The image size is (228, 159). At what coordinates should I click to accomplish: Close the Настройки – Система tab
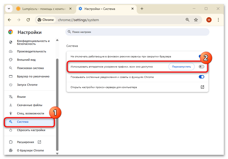click(133, 9)
